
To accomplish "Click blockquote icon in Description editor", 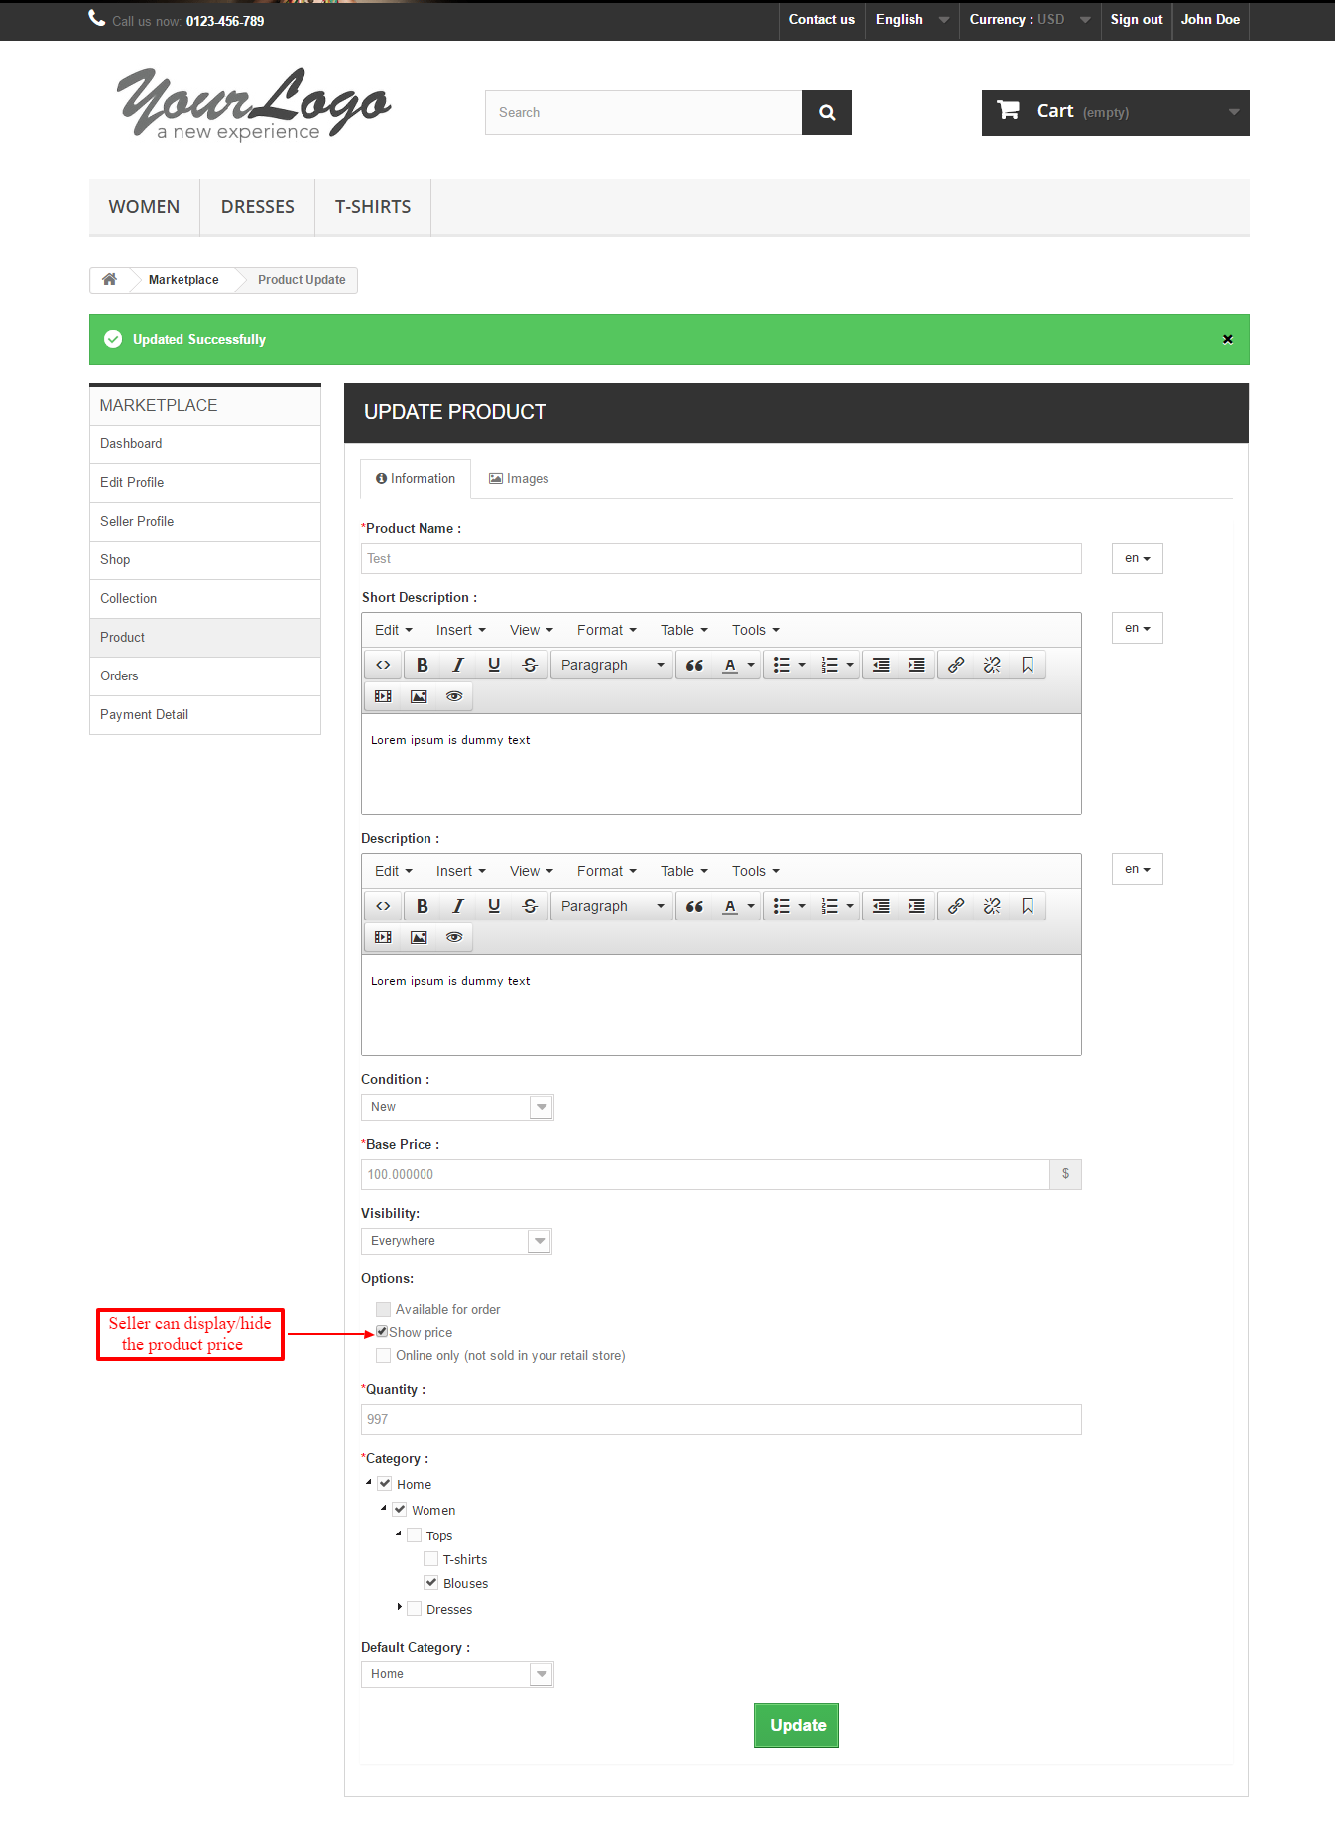I will click(x=694, y=906).
